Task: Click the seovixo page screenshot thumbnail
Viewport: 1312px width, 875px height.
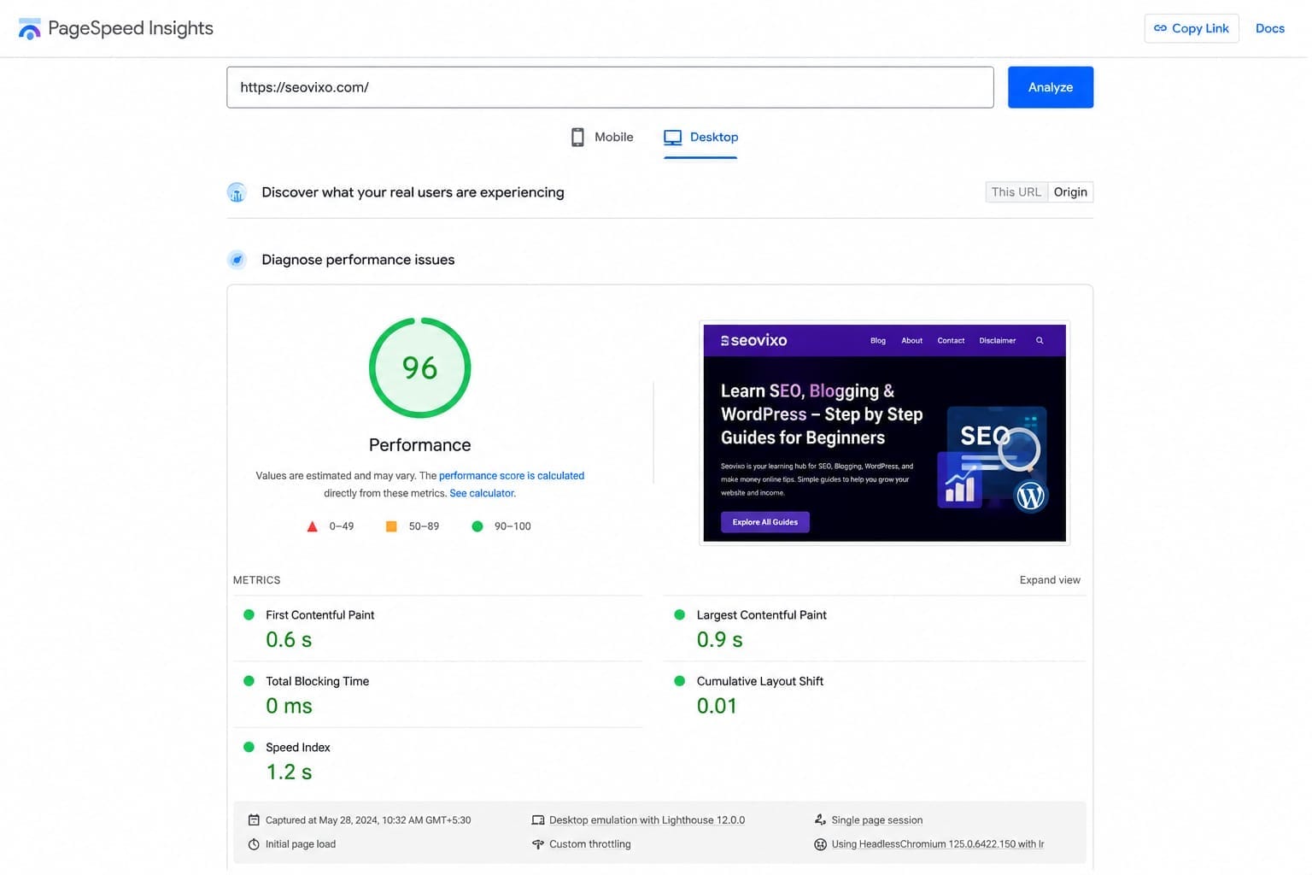Action: 885,432
